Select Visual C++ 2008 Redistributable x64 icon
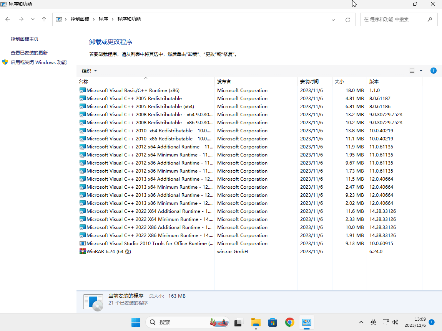Viewport: 442px width, 331px height. 82,114
